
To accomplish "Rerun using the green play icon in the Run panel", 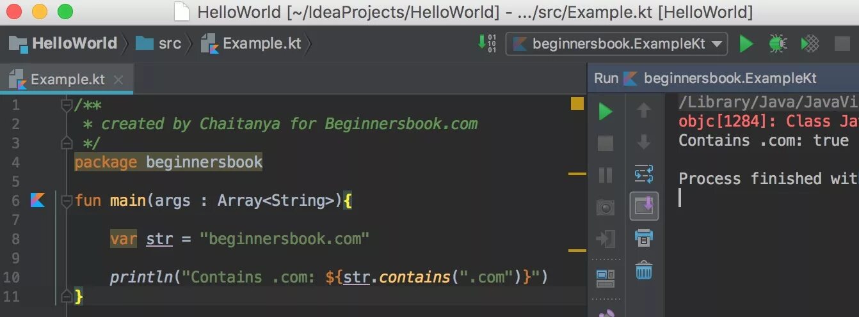I will pos(605,112).
